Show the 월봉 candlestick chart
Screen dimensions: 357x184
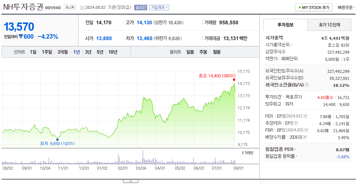(217, 52)
